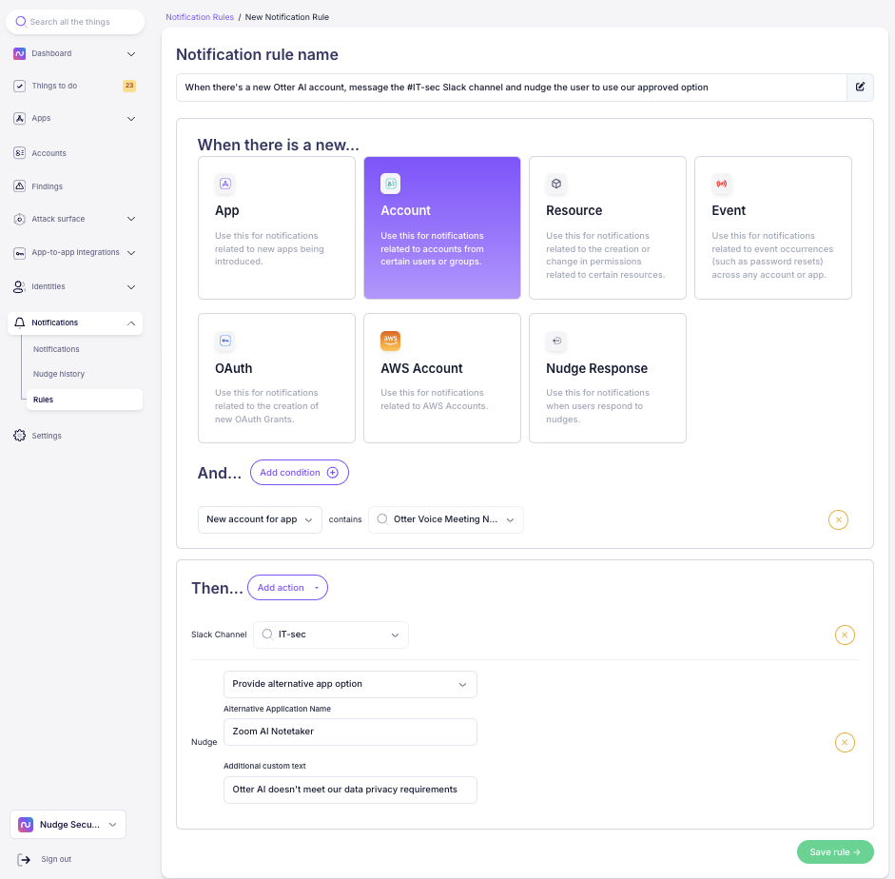Open the IT-sec Slack channel dropdown

(x=330, y=635)
